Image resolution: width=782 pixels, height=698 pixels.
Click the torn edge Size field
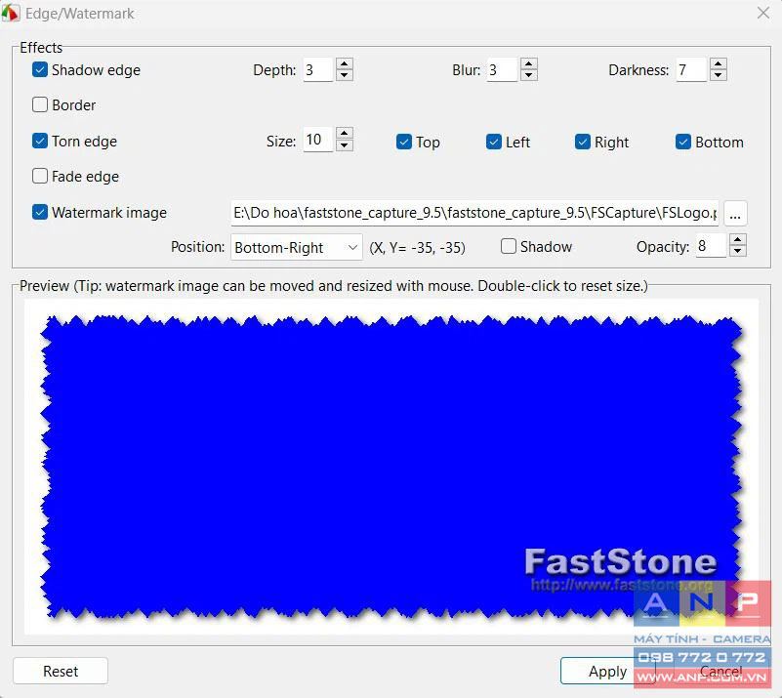(318, 140)
